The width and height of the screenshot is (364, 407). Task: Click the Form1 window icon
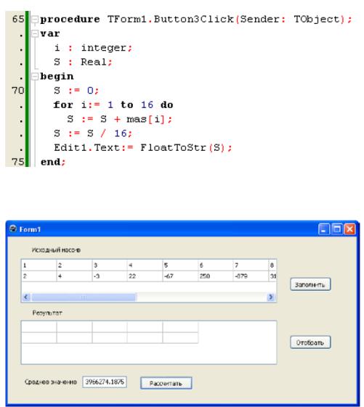coord(13,229)
